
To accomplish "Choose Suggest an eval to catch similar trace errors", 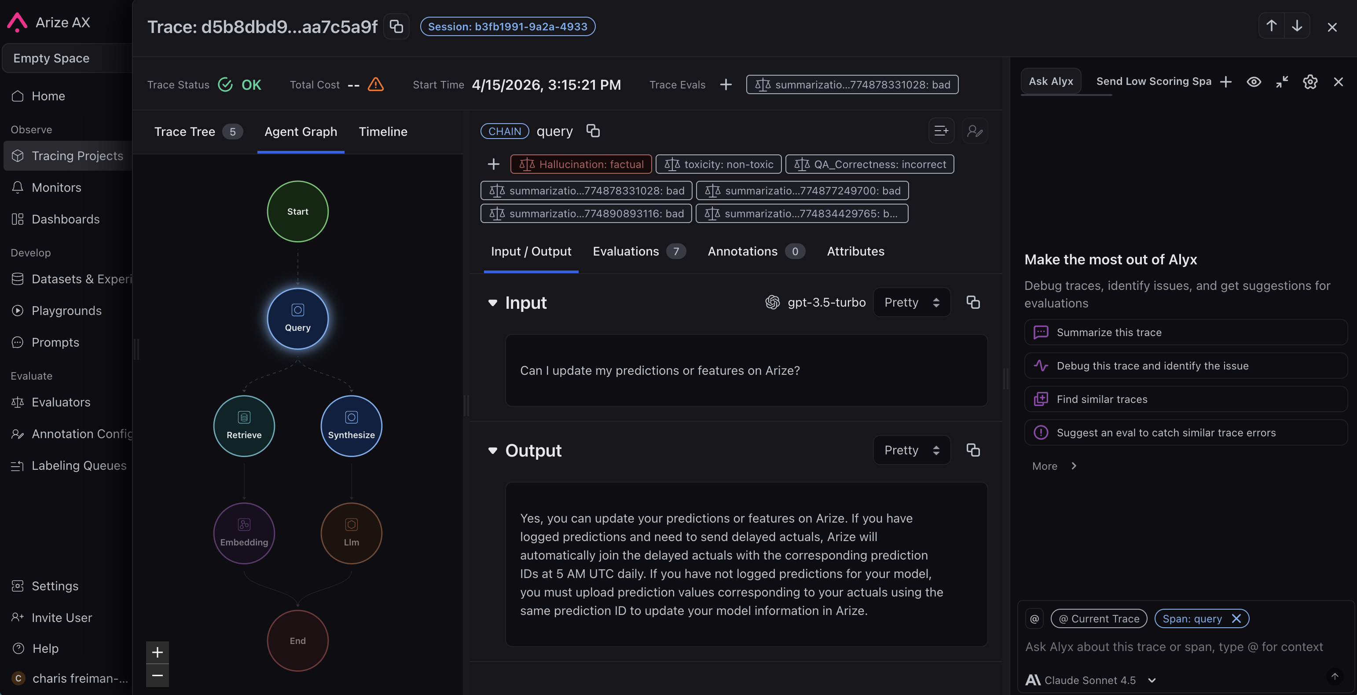I will click(1185, 432).
